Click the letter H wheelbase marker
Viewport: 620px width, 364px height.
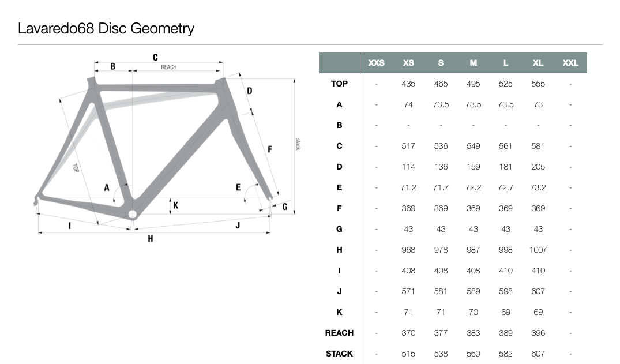pos(151,239)
